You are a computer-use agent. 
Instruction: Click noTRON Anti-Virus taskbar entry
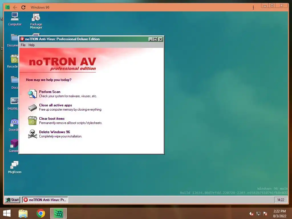click(45, 200)
